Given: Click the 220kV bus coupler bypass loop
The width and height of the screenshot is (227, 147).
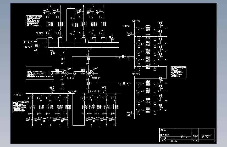Looking at the screenshot, I should click(42, 46).
